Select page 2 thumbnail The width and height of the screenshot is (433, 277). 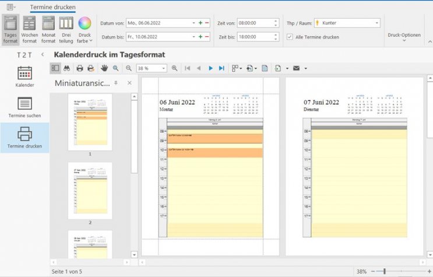pos(90,191)
